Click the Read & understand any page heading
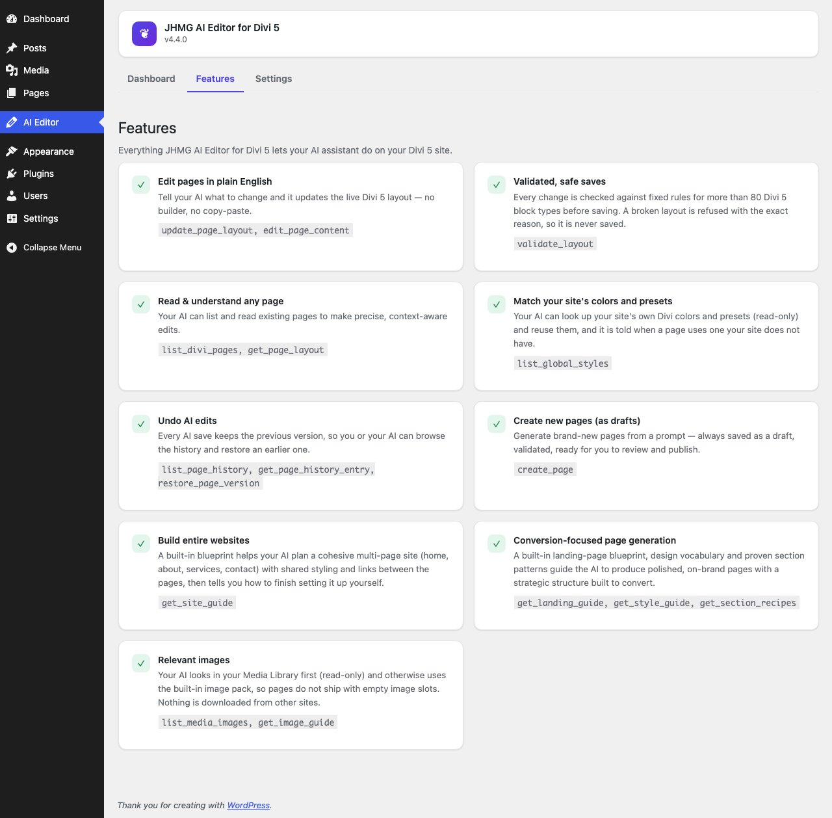The height and width of the screenshot is (818, 832). pos(221,301)
